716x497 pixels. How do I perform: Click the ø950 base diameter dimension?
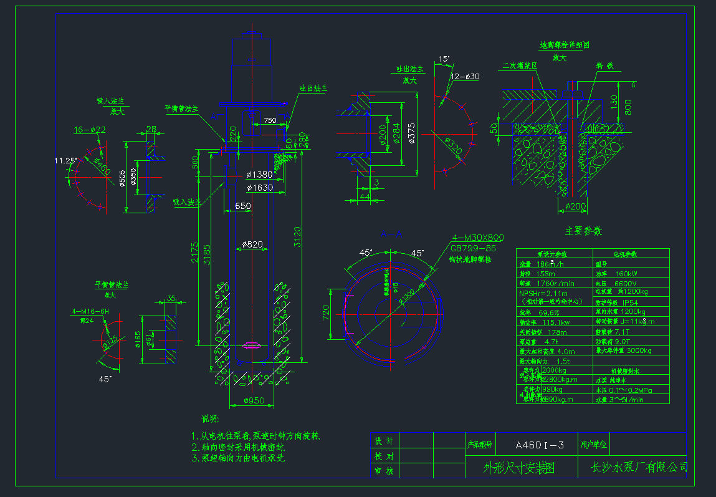point(251,400)
